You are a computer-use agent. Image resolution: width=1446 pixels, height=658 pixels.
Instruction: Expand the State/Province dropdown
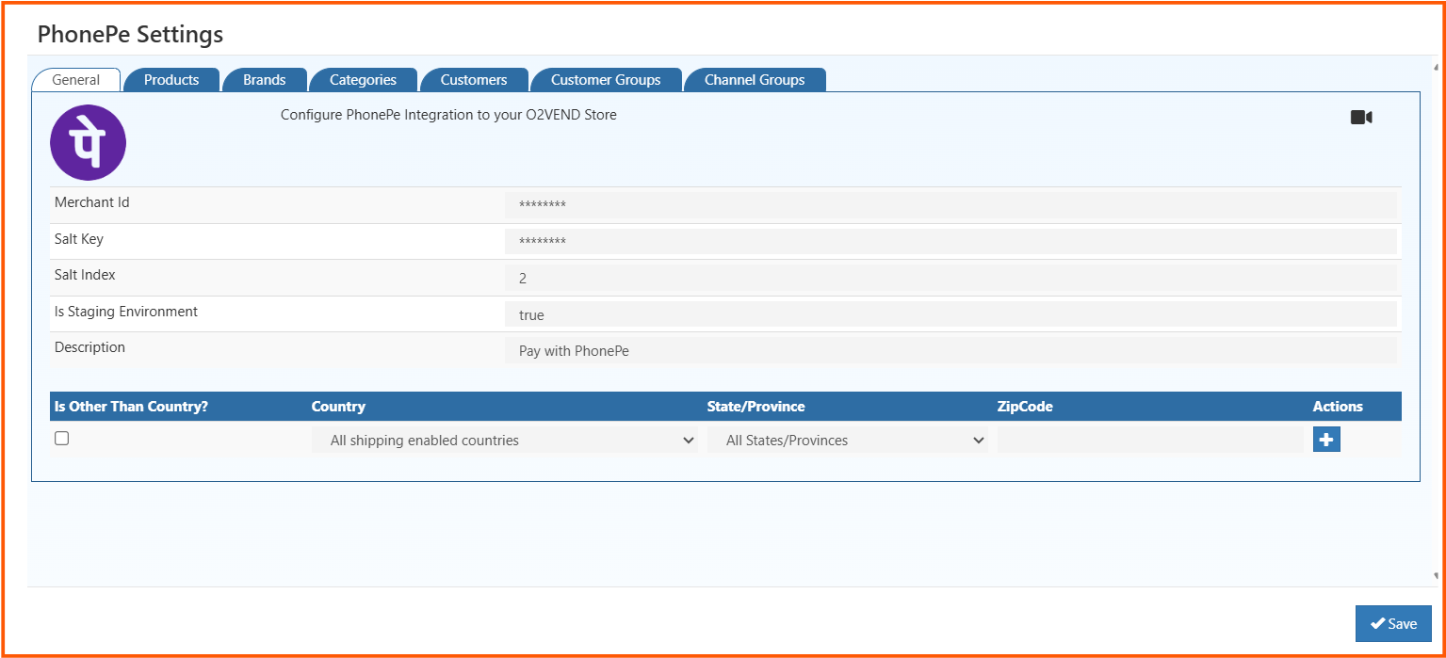click(847, 441)
